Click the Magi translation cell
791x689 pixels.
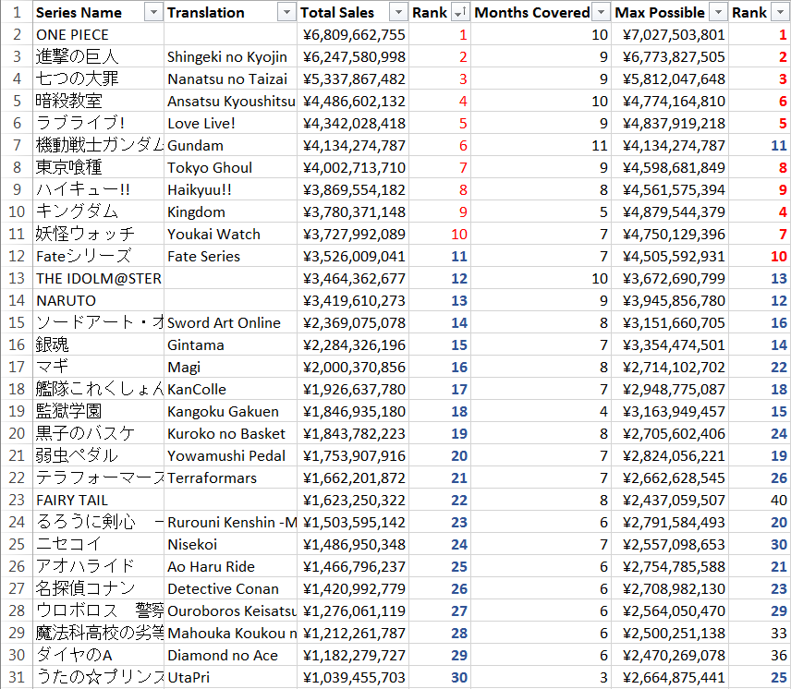[x=230, y=368]
